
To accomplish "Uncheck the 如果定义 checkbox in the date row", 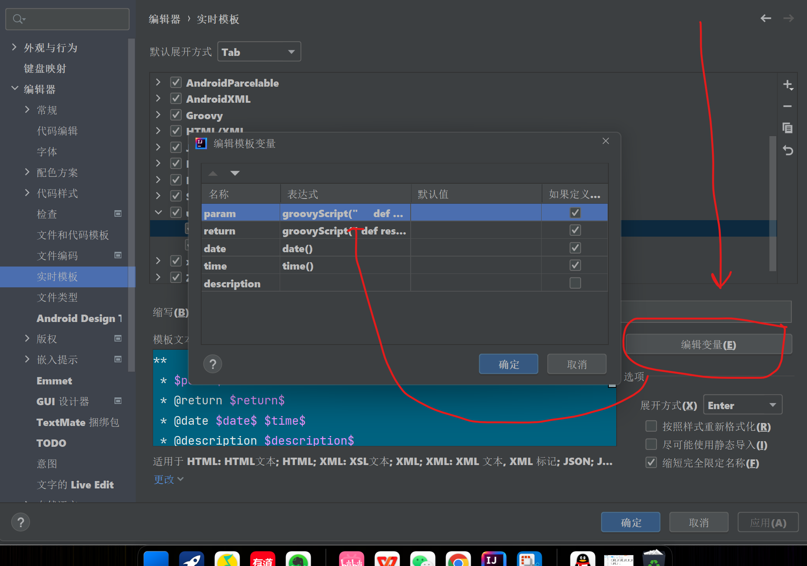I will pyautogui.click(x=575, y=248).
